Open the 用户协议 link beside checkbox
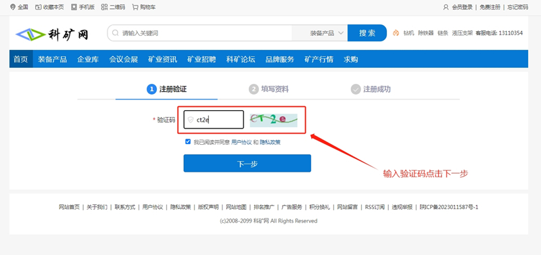Screen dimensions: 541x255 pos(241,142)
